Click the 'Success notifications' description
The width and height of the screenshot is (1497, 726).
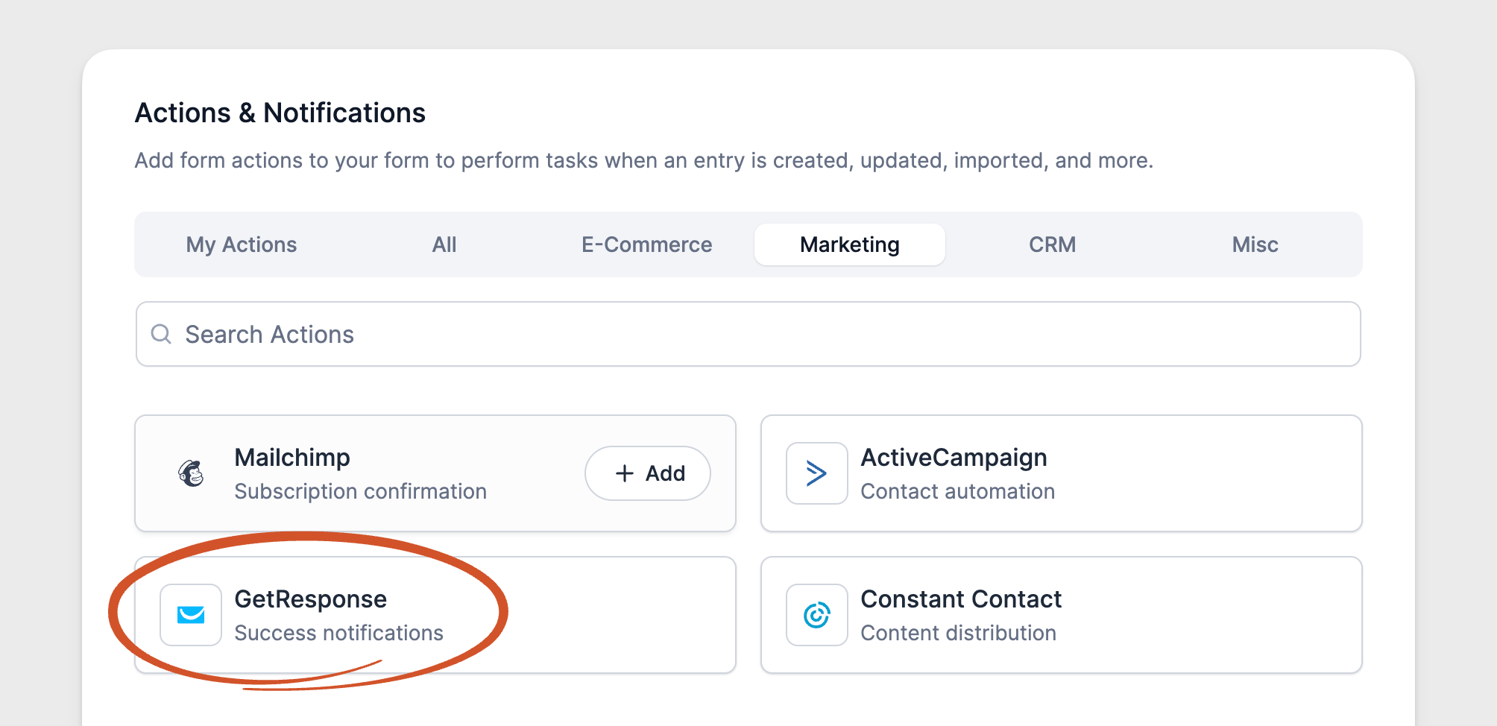tap(339, 633)
